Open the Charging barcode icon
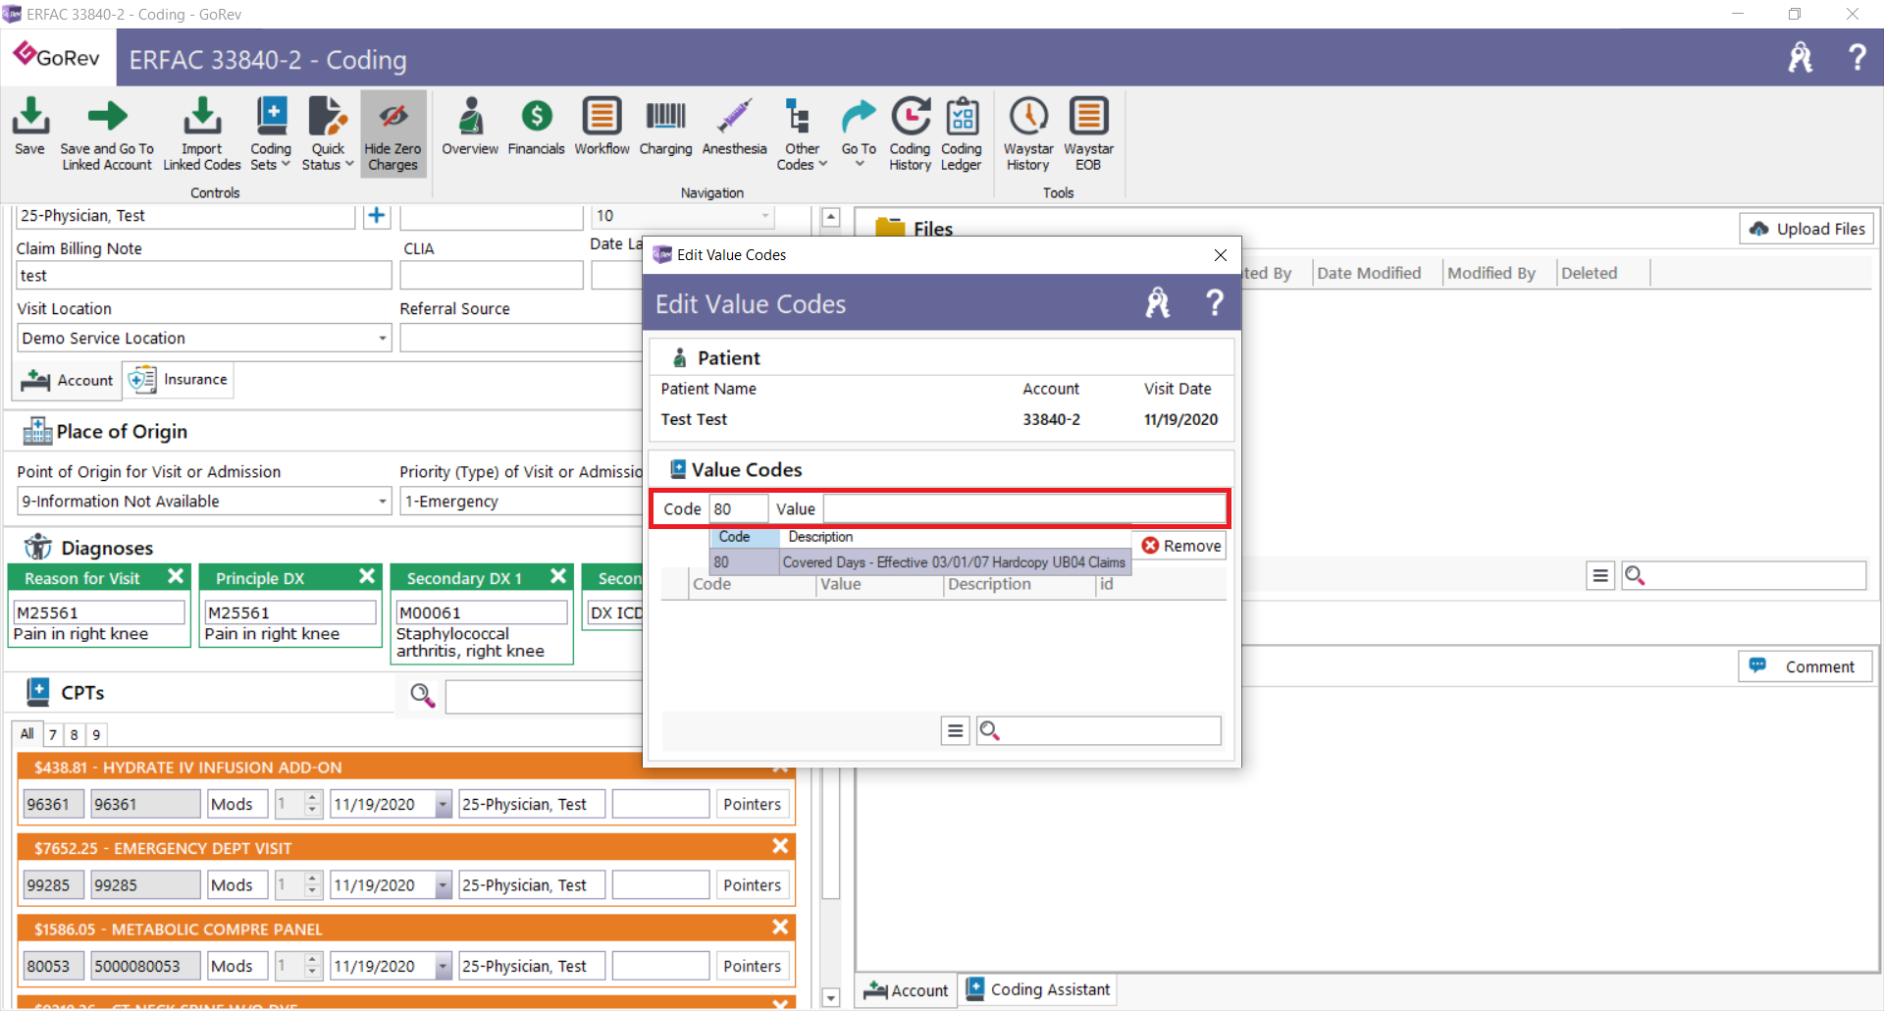The width and height of the screenshot is (1884, 1011). 665,126
